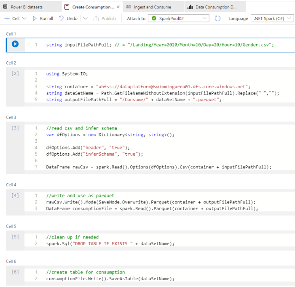Click the bar chart icon on Data Consumption tab

click(190, 7)
